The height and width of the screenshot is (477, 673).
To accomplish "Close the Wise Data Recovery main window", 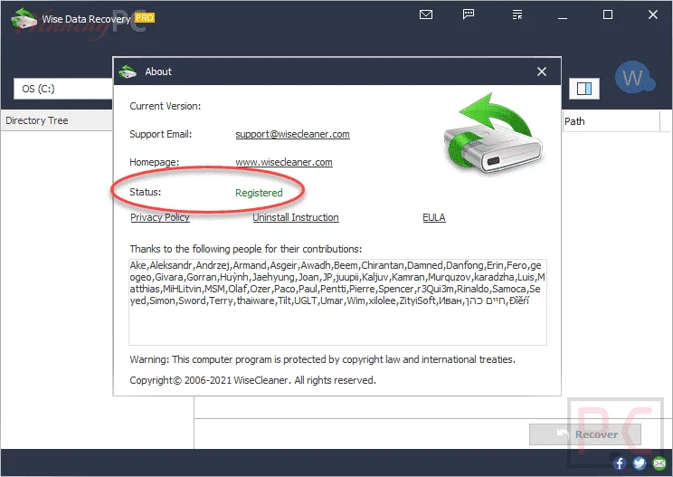I will [x=653, y=14].
